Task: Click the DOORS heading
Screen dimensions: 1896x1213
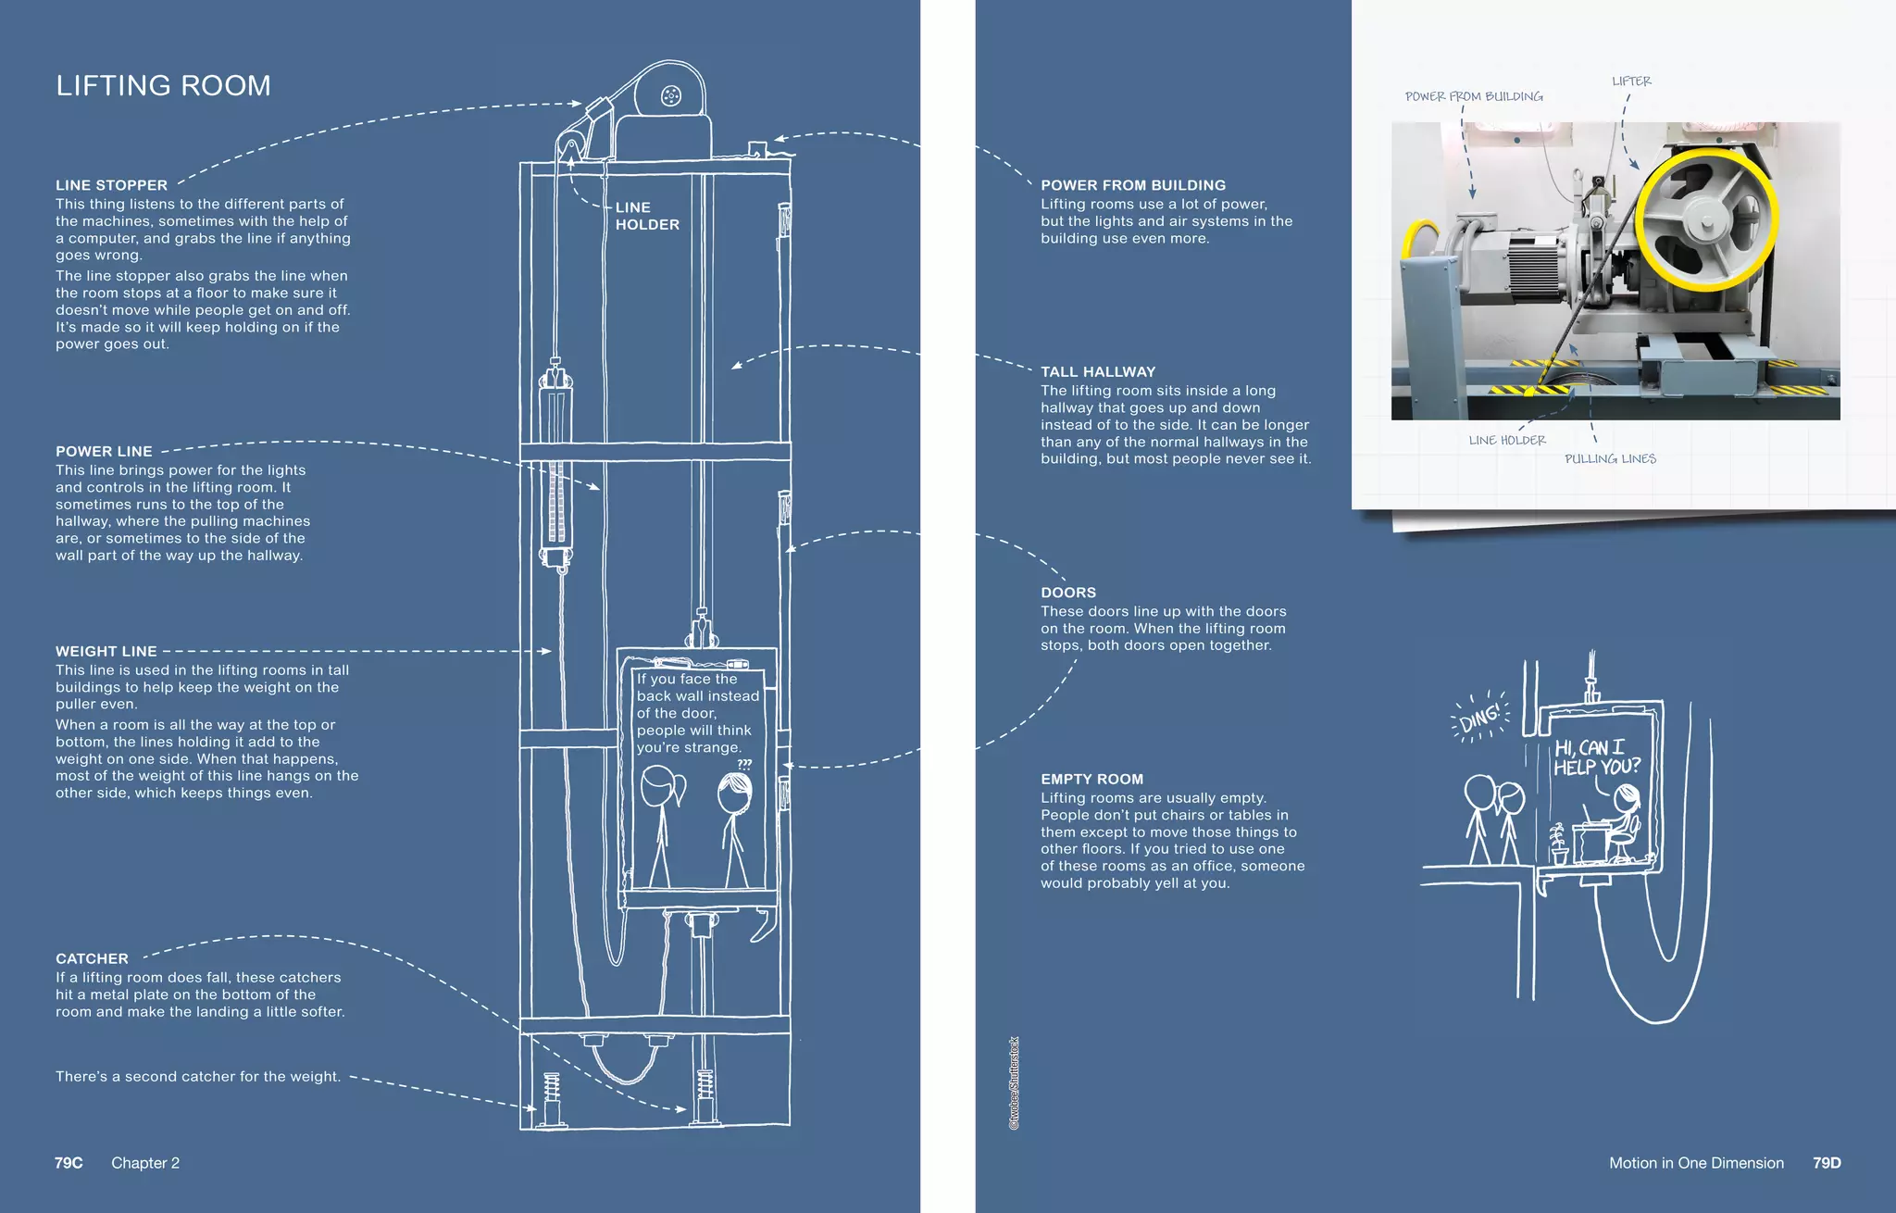Action: click(x=1067, y=593)
